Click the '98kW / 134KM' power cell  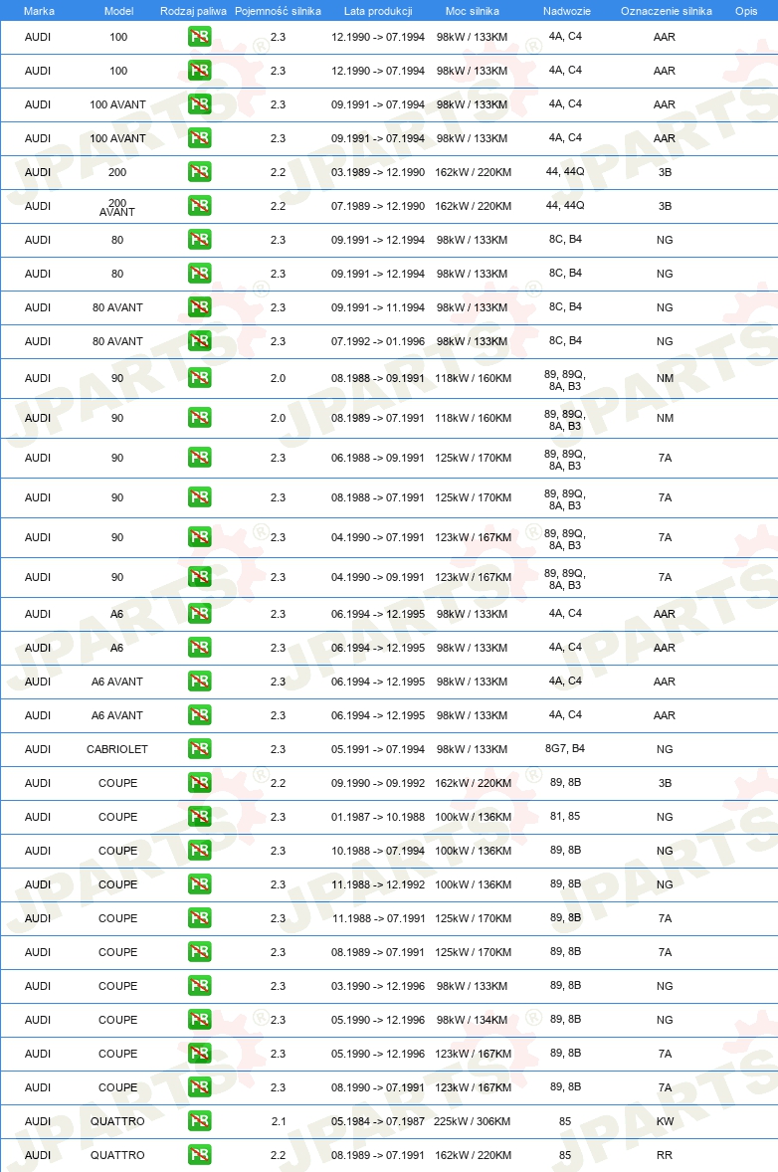click(473, 1020)
